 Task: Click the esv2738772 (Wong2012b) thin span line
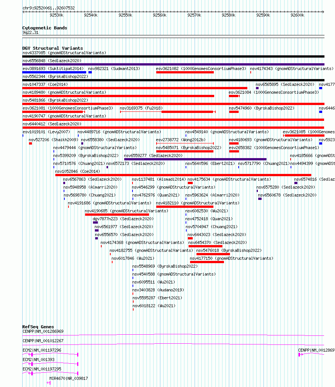tap(185, 143)
